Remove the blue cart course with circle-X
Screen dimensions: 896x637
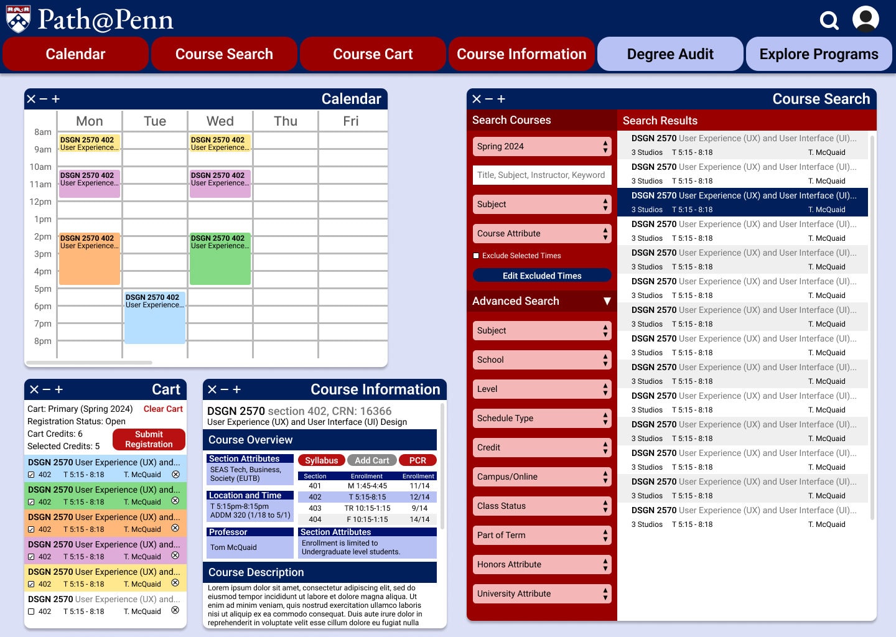pyautogui.click(x=175, y=474)
